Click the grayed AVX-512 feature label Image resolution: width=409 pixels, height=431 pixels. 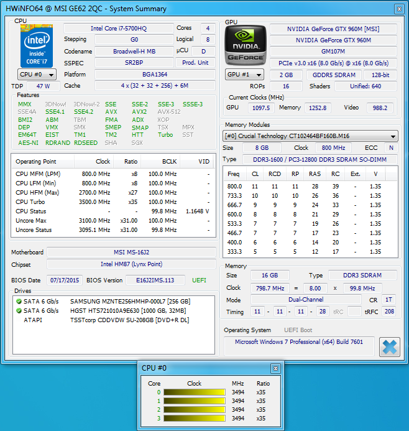point(169,112)
